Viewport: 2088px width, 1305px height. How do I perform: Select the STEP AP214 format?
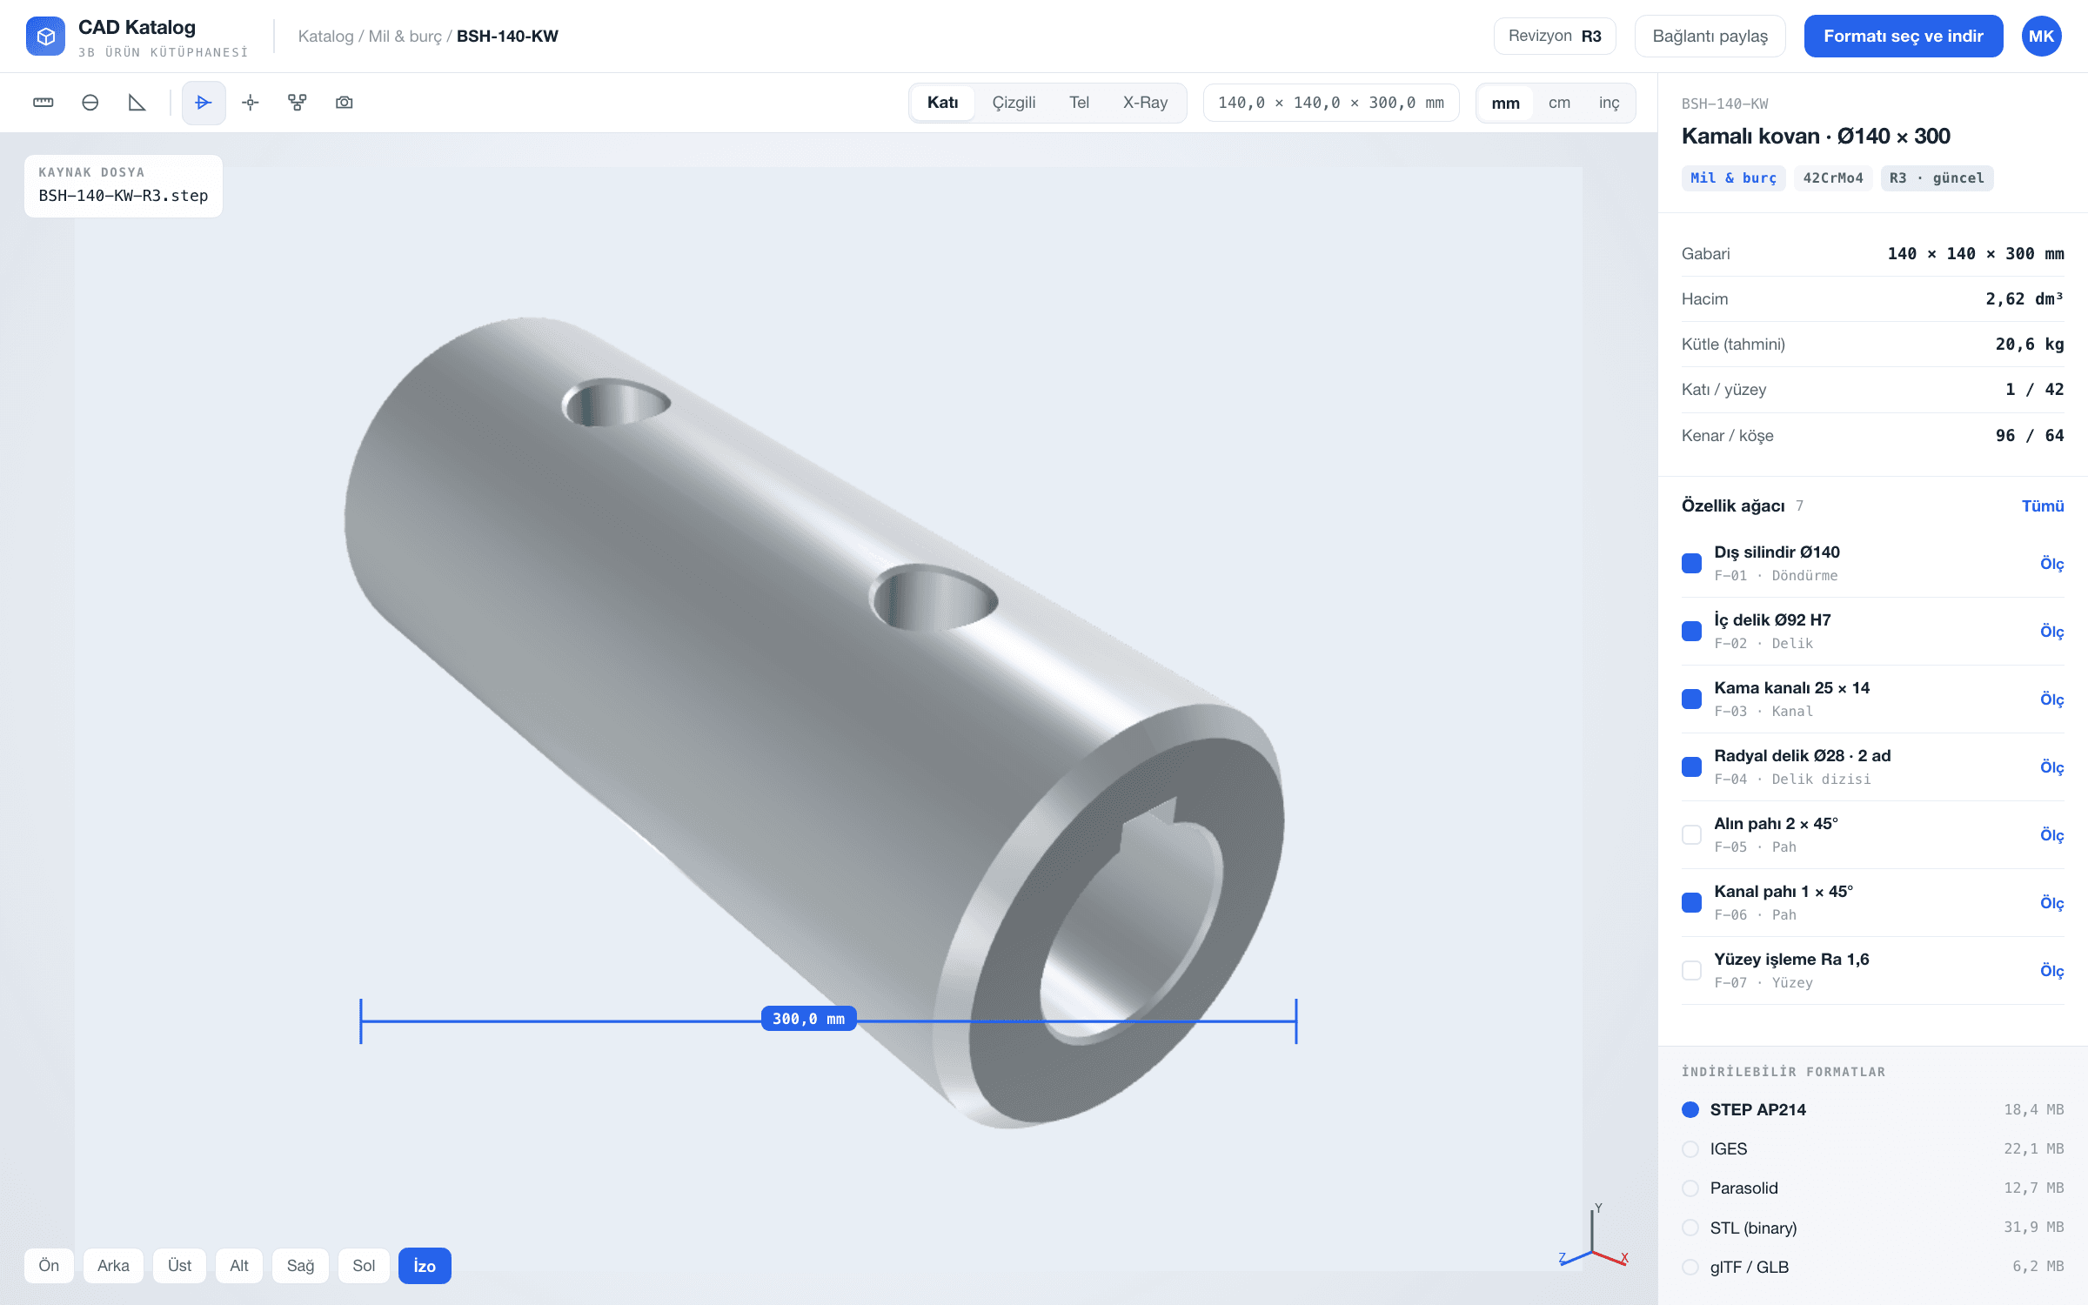point(1872,1109)
